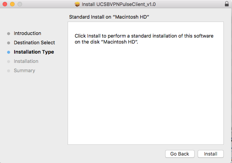Click the grayed Summary step
This screenshot has width=232, height=163.
24,71
